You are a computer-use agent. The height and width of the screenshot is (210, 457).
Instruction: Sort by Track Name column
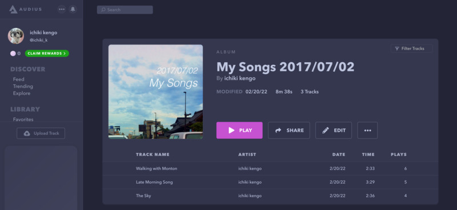153,155
